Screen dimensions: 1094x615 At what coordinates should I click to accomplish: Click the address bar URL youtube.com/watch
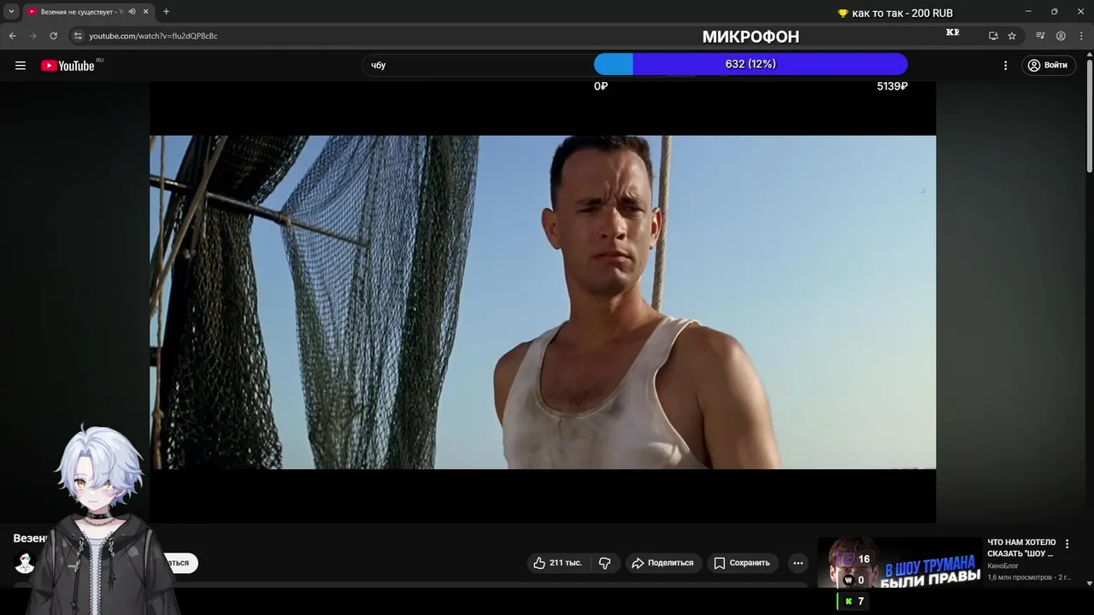(x=154, y=36)
